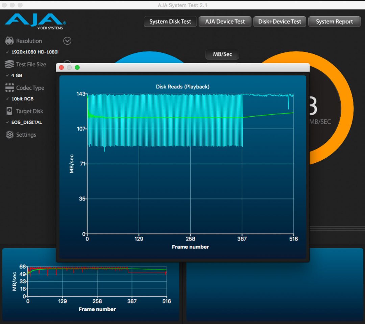The height and width of the screenshot is (324, 365).
Task: Click the AJA Video Systems logo
Action: coord(35,21)
